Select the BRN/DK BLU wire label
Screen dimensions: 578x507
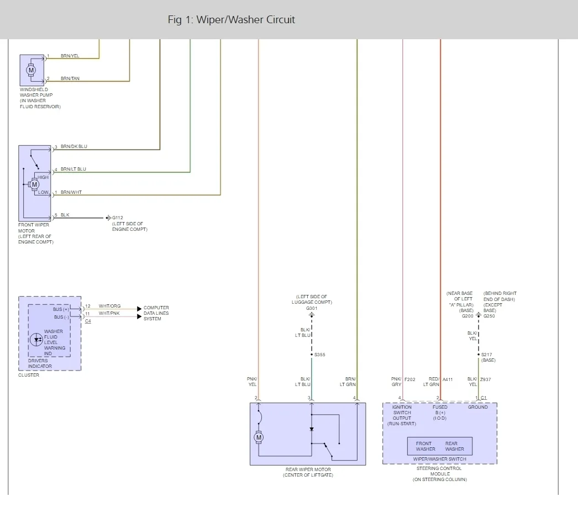73,146
